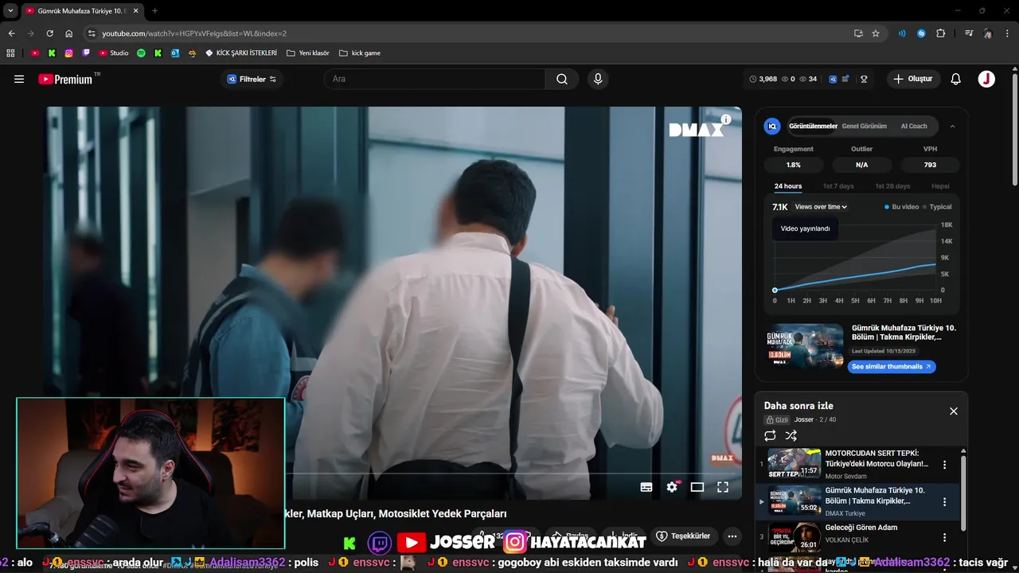This screenshot has height=573, width=1019.
Task: Open the Spotify bookmark icon
Action: 141,53
